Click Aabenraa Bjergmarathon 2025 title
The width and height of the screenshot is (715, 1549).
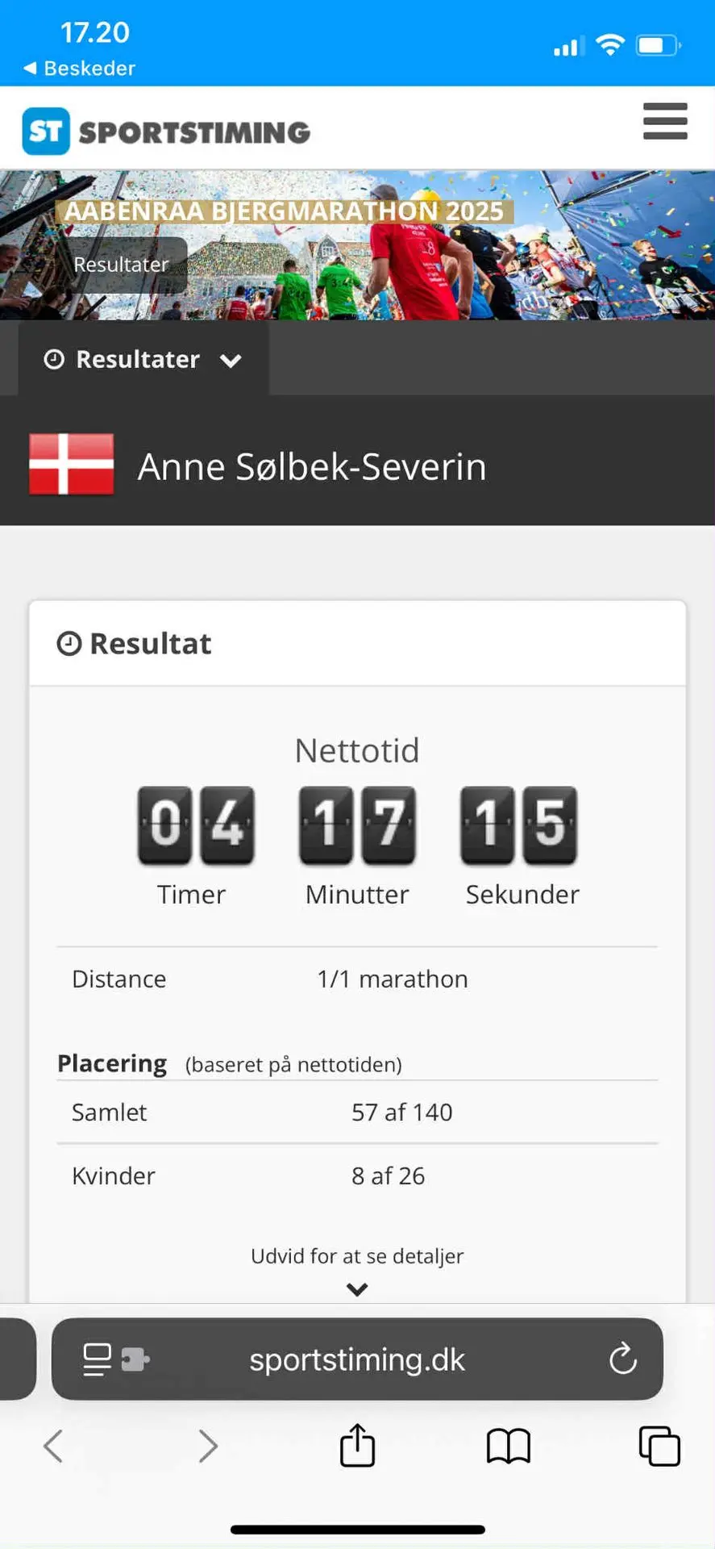[x=284, y=211]
